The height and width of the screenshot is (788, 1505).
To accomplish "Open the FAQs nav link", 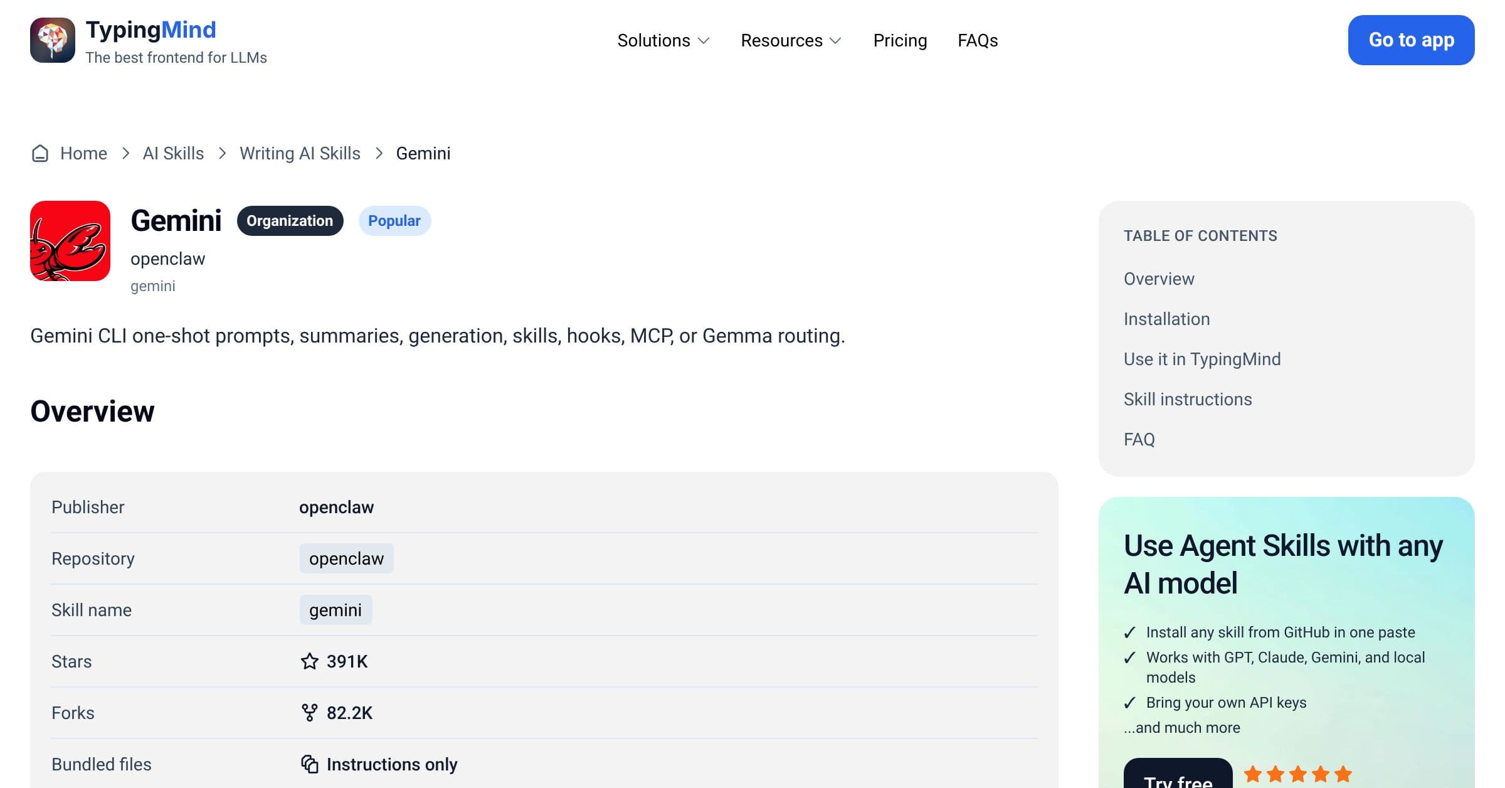I will click(x=978, y=40).
